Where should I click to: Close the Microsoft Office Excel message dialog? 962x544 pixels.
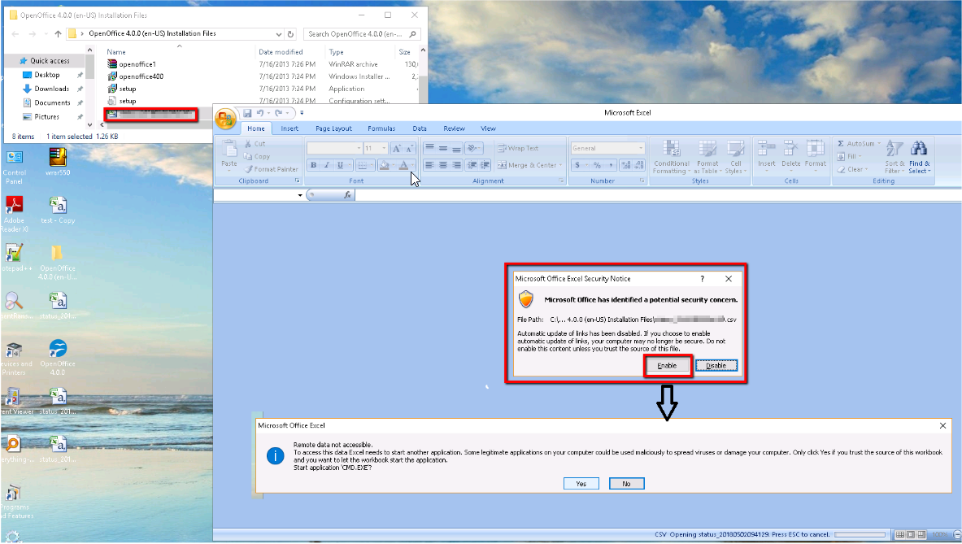click(x=943, y=425)
